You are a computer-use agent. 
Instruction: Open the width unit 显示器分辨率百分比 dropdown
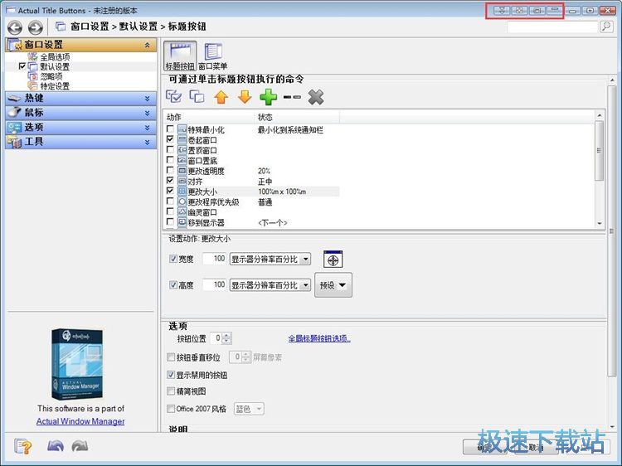tap(270, 260)
